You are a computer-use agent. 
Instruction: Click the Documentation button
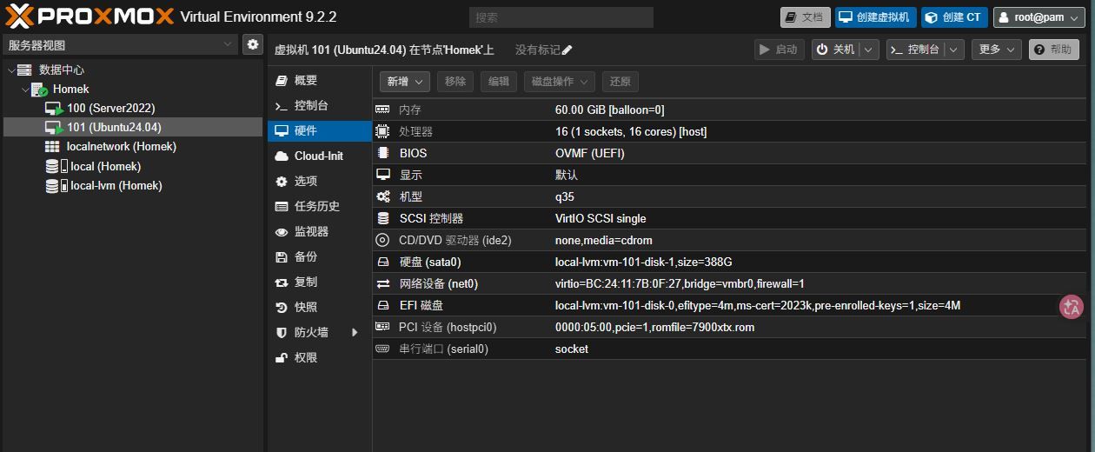click(805, 17)
